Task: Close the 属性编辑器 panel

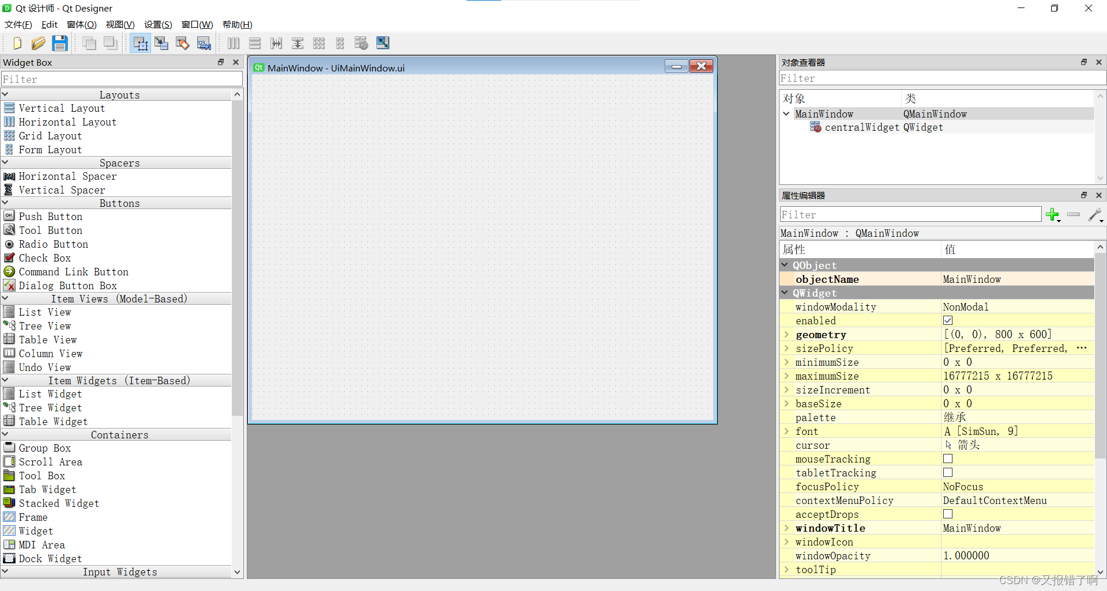Action: 1099,195
